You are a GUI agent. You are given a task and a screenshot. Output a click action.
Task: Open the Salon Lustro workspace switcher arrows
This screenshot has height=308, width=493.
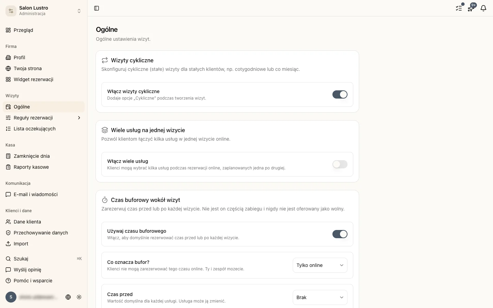[79, 11]
